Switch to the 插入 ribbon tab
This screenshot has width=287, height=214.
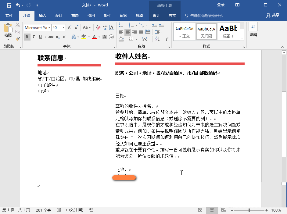tap(43, 16)
